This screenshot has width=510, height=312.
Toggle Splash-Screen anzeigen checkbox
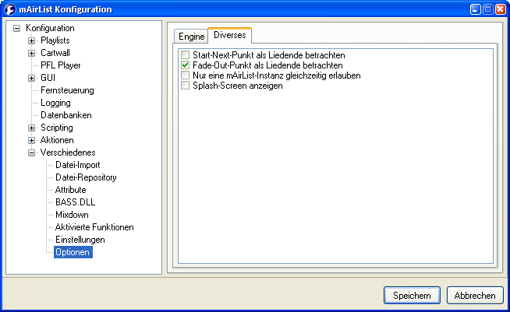click(x=185, y=86)
